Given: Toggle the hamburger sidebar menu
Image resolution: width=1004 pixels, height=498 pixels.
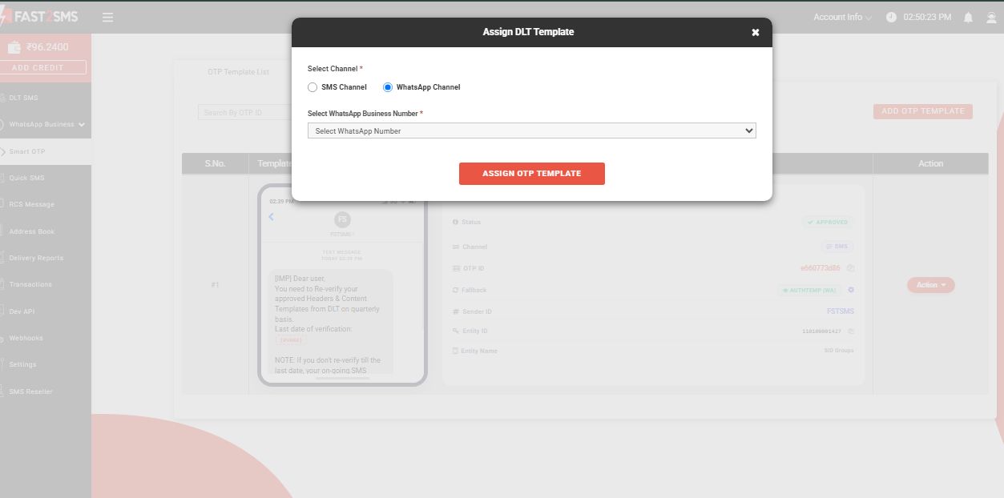Looking at the screenshot, I should (x=107, y=17).
